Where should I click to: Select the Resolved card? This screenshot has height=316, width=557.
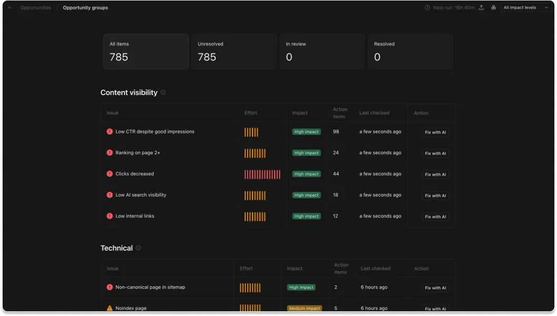410,52
